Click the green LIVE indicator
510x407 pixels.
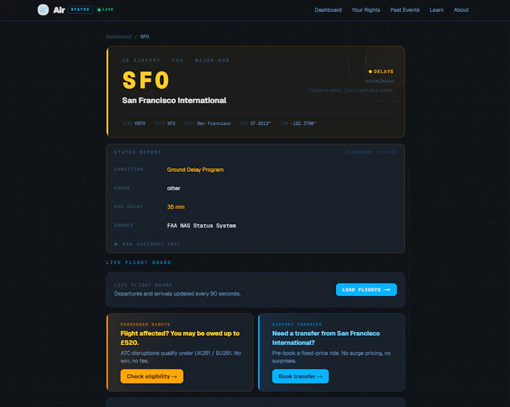click(x=105, y=10)
